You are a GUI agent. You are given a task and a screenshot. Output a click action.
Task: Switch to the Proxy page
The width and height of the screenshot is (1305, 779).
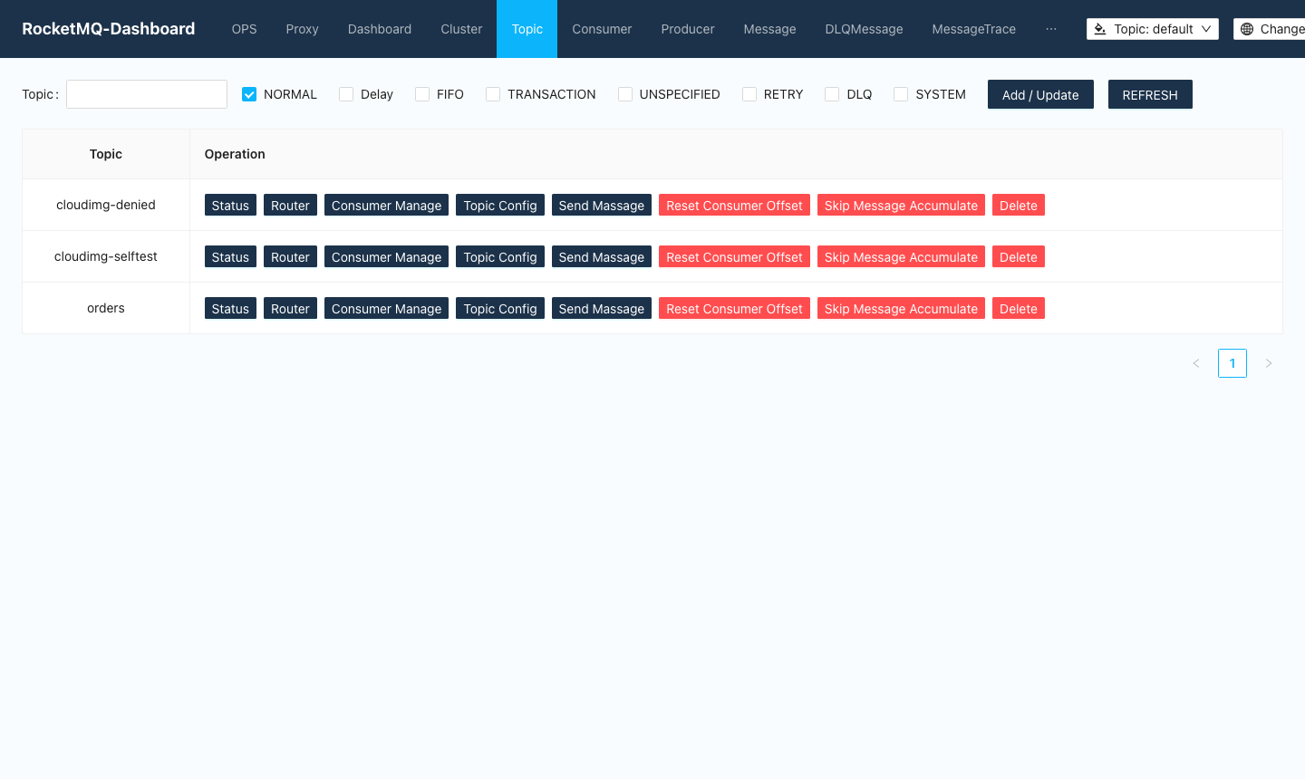coord(303,29)
